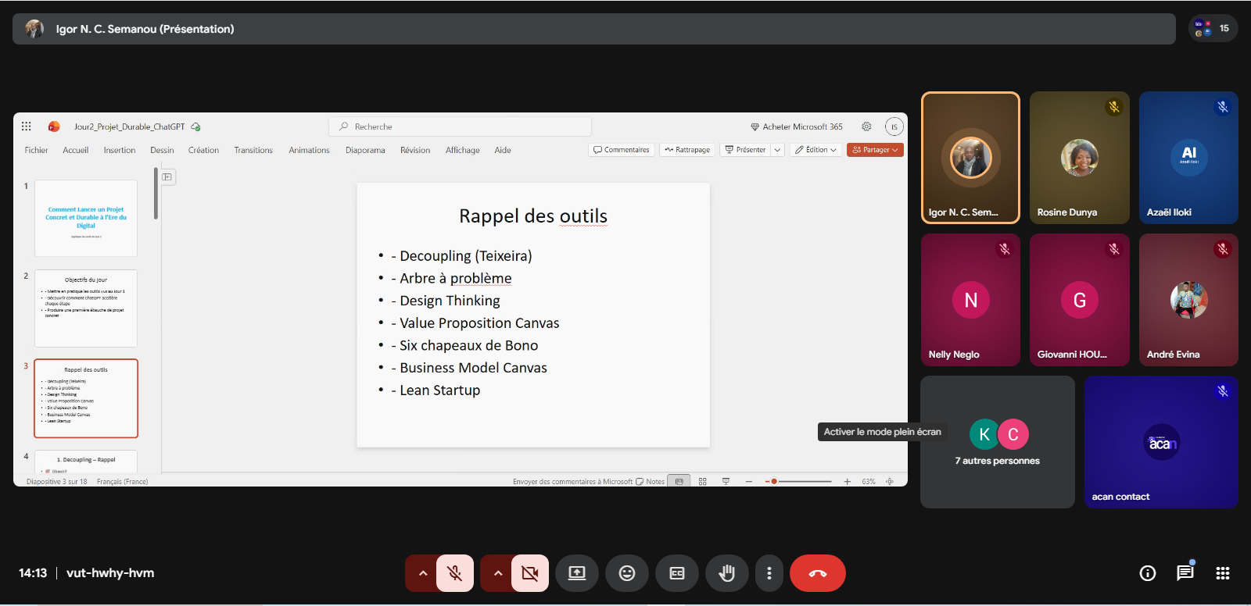Screen dimensions: 1251x606
Task: Open the Transitions ribbon tab
Action: click(x=253, y=150)
